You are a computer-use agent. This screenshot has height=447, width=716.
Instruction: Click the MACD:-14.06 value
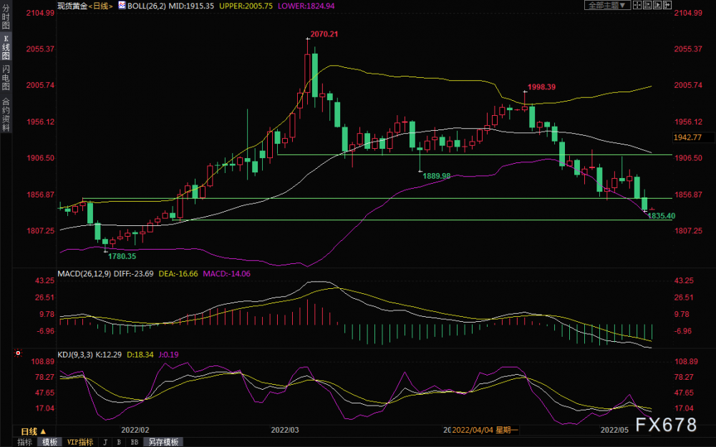(226, 274)
